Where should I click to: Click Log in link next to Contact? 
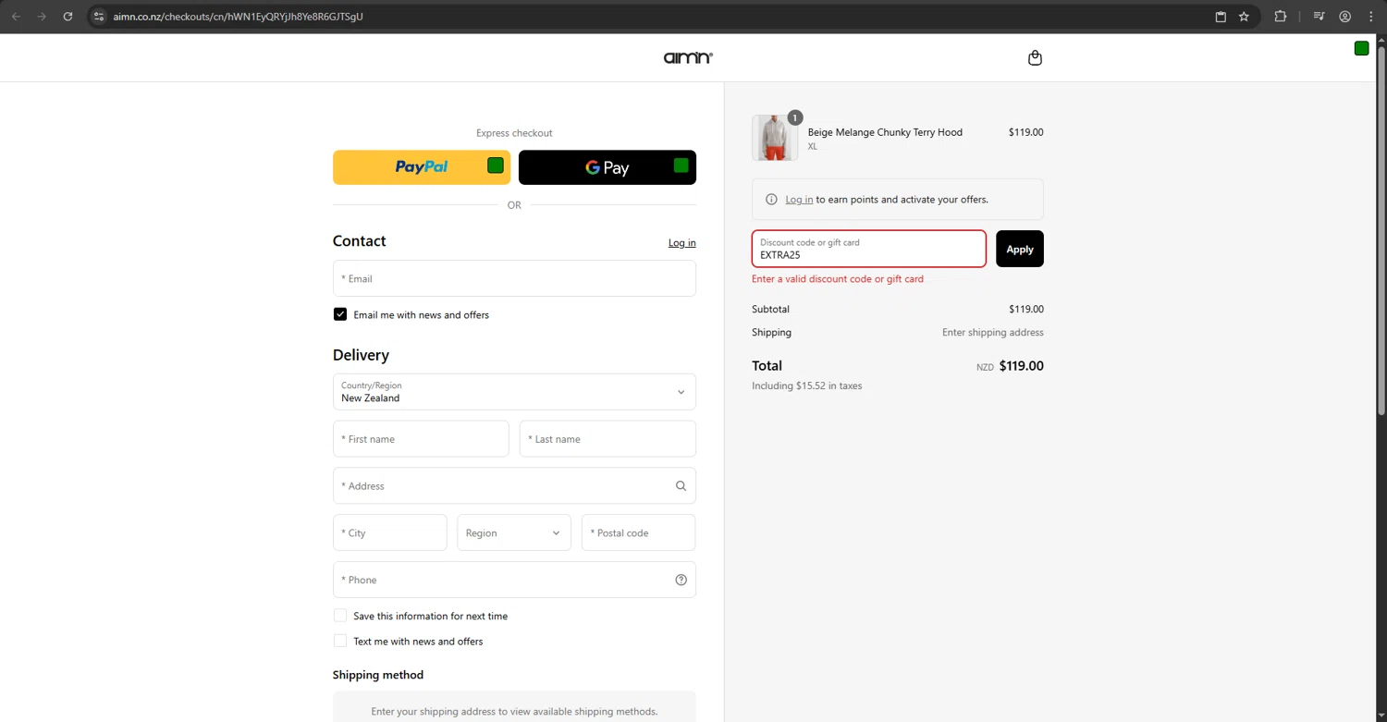[x=682, y=243]
